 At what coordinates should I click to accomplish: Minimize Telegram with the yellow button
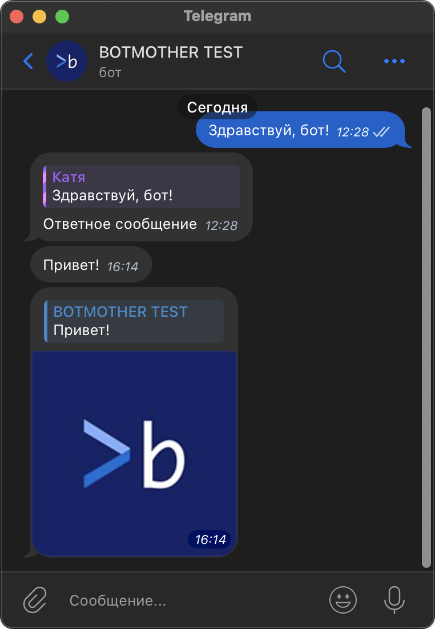[x=39, y=17]
